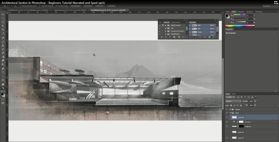Hide the Passes group layer
The image size is (279, 142).
(227, 109)
